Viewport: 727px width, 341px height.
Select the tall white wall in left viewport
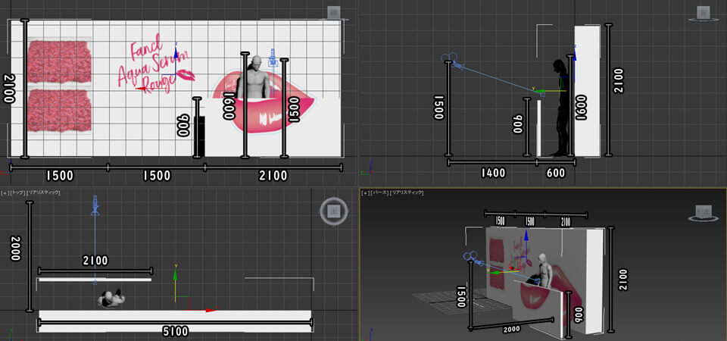[586, 90]
